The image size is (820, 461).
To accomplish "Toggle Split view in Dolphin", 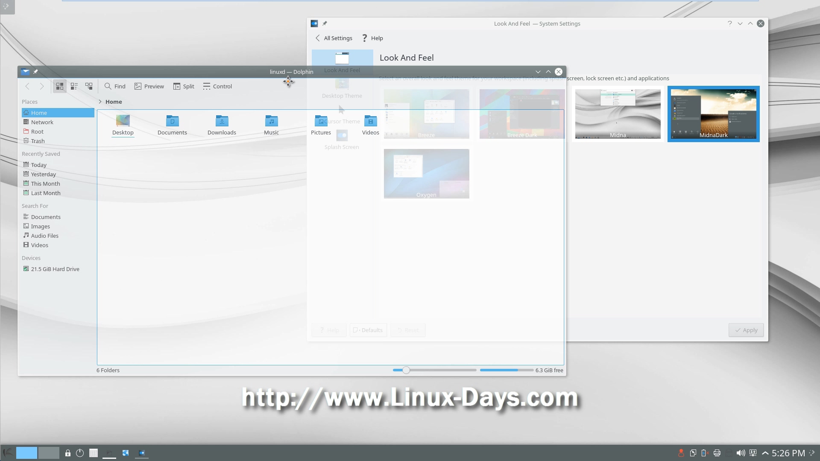I will 184,86.
